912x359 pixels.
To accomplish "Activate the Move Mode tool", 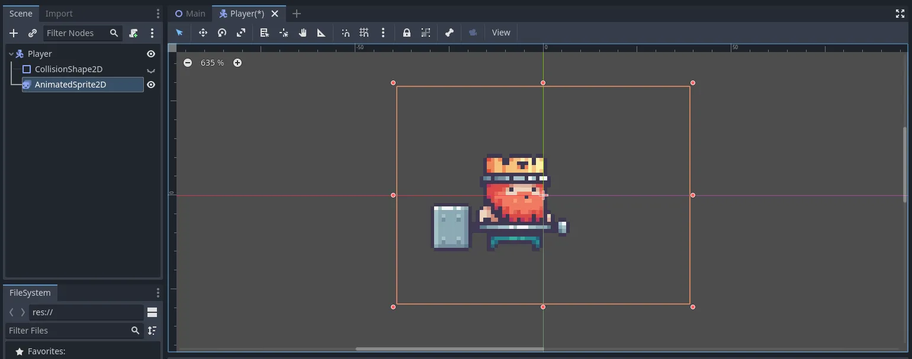I will click(203, 33).
